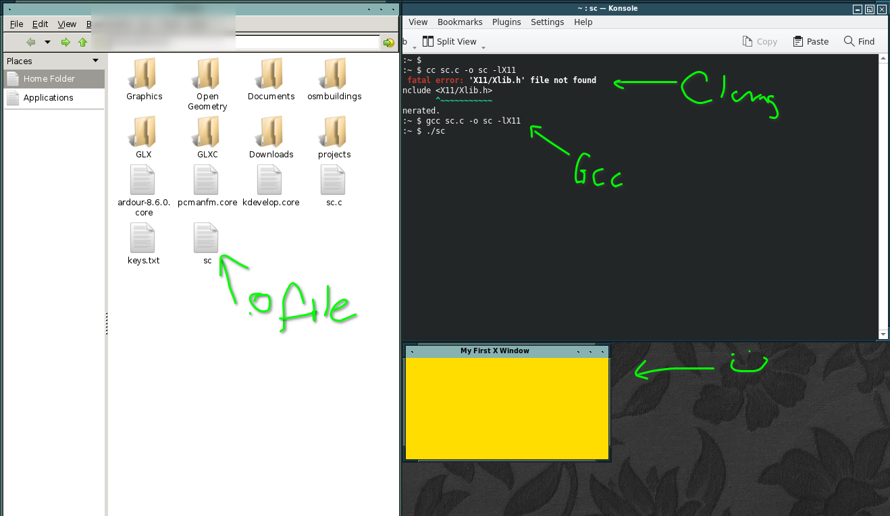
Task: Open Konsole's Settings menu
Action: 547,22
